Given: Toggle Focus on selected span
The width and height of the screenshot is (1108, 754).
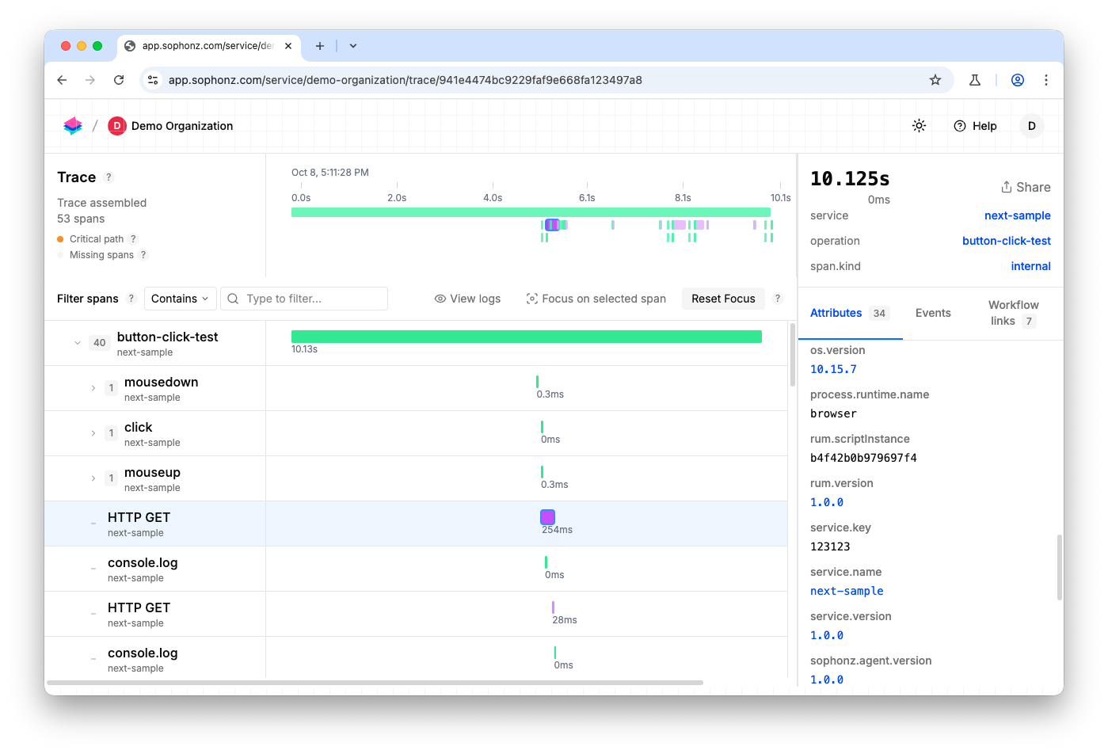Looking at the screenshot, I should (596, 299).
